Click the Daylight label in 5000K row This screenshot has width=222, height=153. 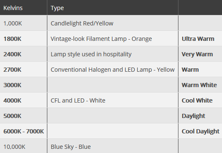click(194, 116)
